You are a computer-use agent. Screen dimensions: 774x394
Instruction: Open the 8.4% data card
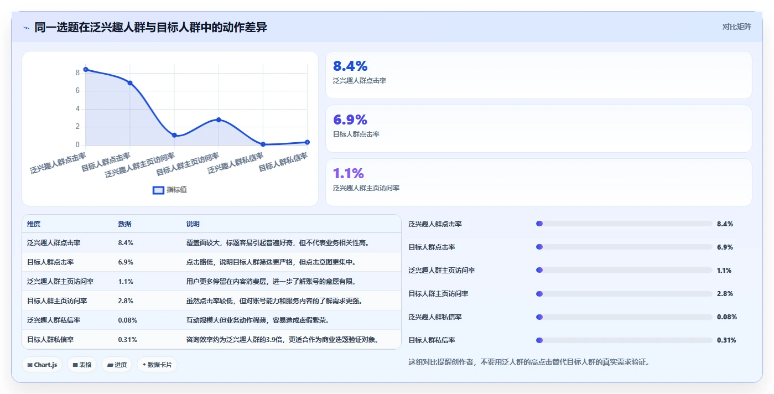tap(539, 75)
